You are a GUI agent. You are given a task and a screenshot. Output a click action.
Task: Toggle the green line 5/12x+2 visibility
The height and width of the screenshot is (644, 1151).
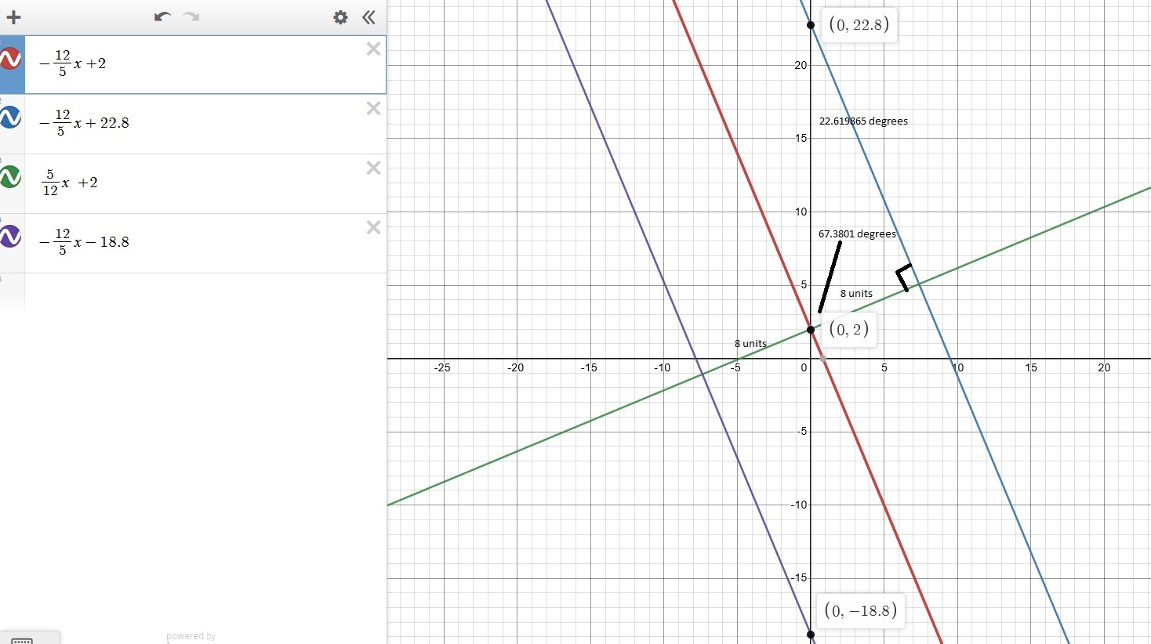tap(11, 177)
